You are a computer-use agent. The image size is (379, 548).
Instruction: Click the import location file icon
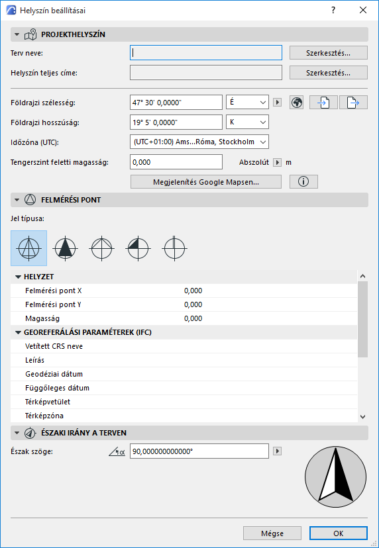pyautogui.click(x=324, y=103)
